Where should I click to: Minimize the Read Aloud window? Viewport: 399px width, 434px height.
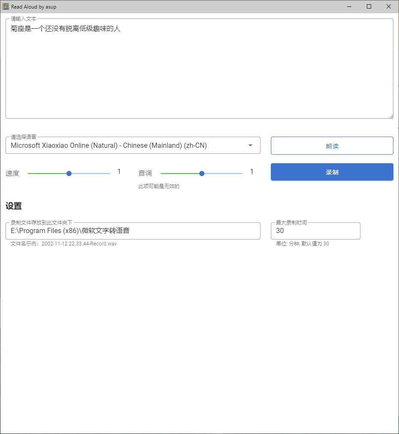[349, 6]
